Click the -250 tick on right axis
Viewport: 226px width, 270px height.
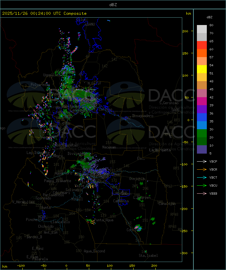point(183,231)
